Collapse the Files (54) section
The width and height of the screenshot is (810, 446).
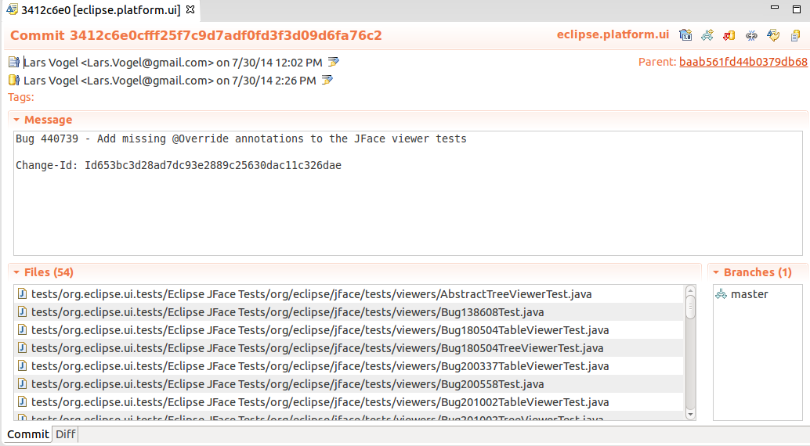coord(16,272)
